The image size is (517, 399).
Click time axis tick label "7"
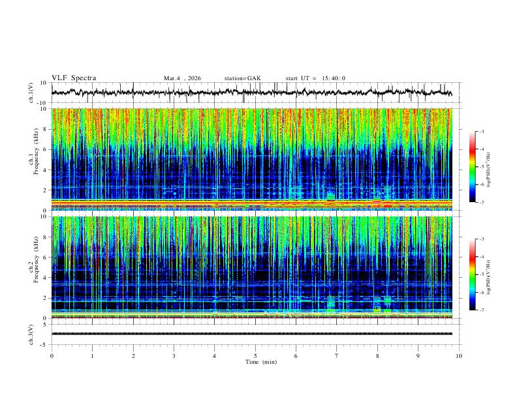(x=337, y=356)
